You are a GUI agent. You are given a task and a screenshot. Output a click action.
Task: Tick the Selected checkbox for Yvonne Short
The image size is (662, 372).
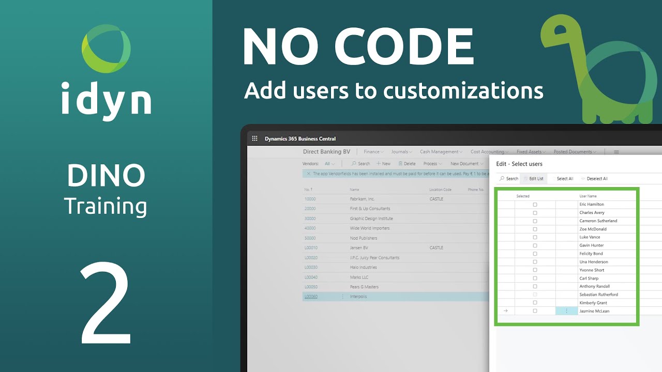tap(535, 270)
